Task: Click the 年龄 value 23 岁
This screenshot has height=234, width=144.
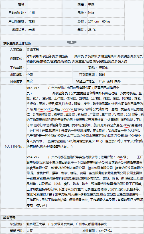Action: point(92,30)
